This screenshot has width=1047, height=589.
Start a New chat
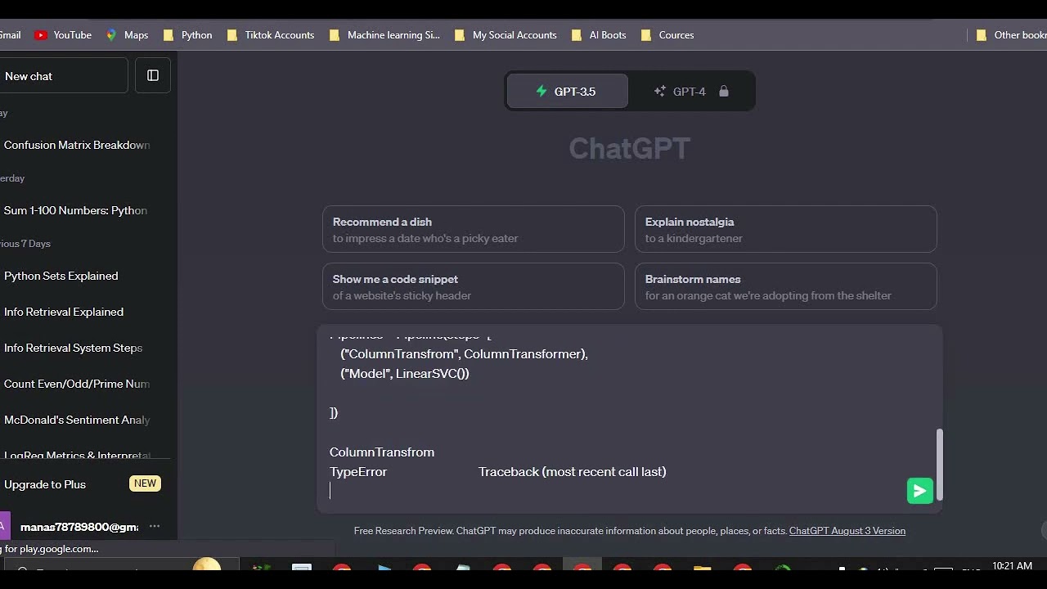click(64, 76)
